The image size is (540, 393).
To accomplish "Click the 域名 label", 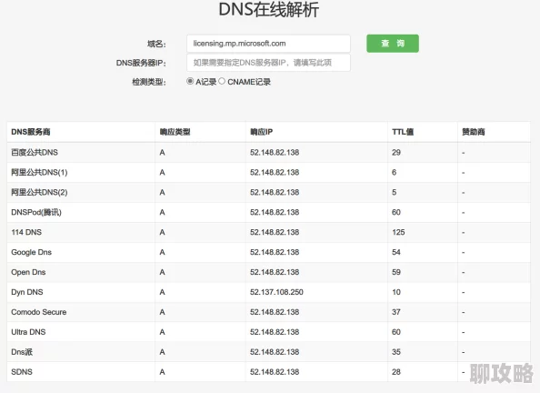I will click(156, 44).
